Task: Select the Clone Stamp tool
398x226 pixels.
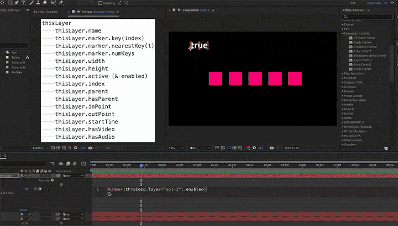Action: 38,3
